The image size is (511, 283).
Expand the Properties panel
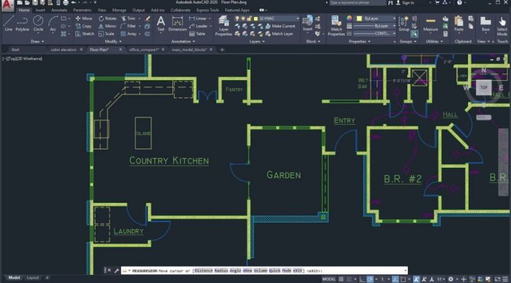[359, 42]
